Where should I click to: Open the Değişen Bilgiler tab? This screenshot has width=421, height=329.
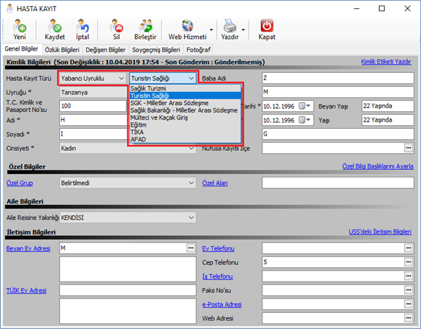pyautogui.click(x=106, y=50)
